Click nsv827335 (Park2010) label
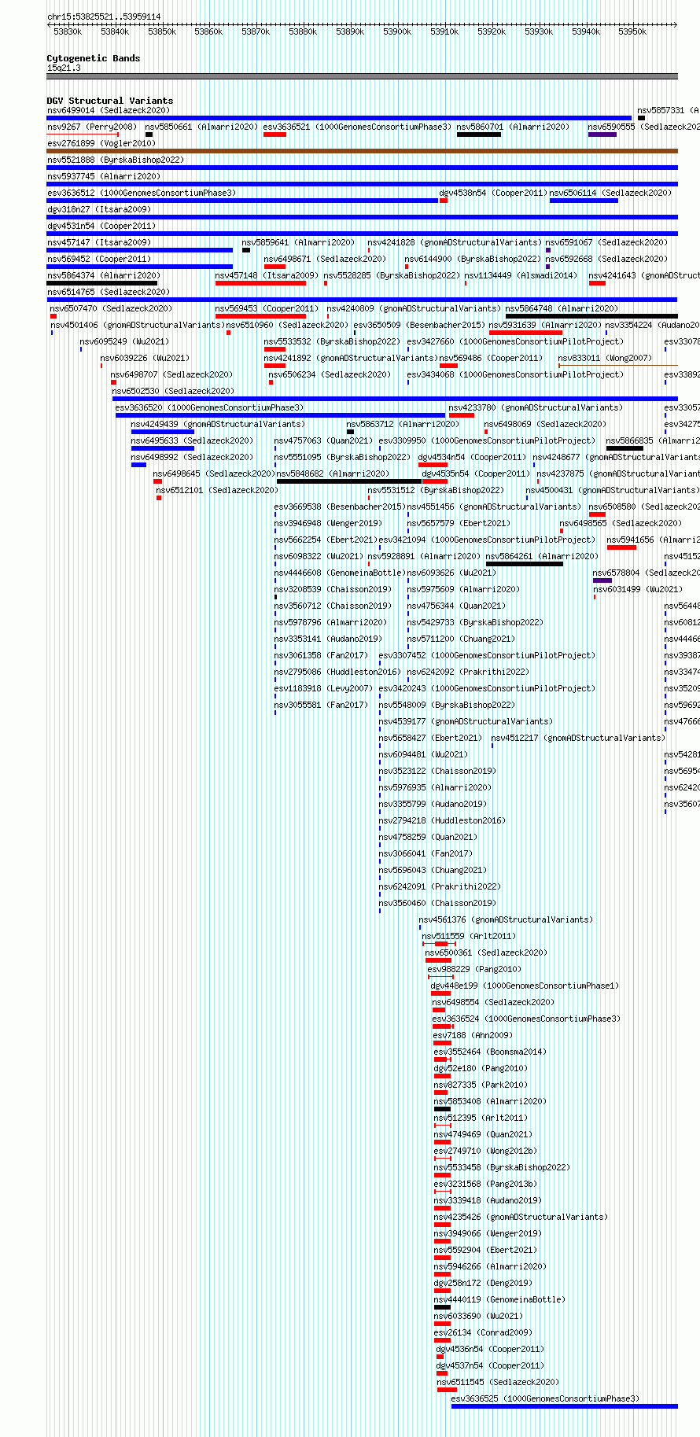This screenshot has width=700, height=1437. [481, 1085]
